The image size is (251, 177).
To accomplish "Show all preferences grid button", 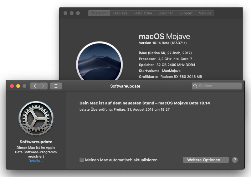I will pyautogui.click(x=56, y=86).
